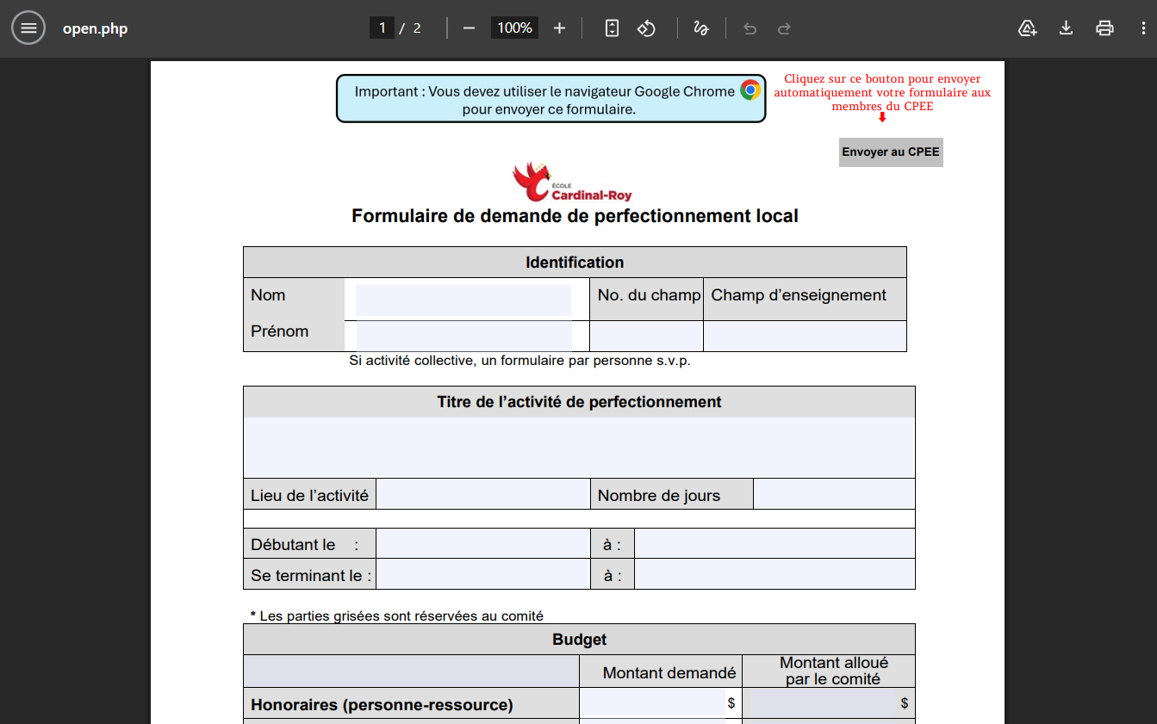Click the fit to page icon
Screen dimensions: 1157x724
[612, 28]
